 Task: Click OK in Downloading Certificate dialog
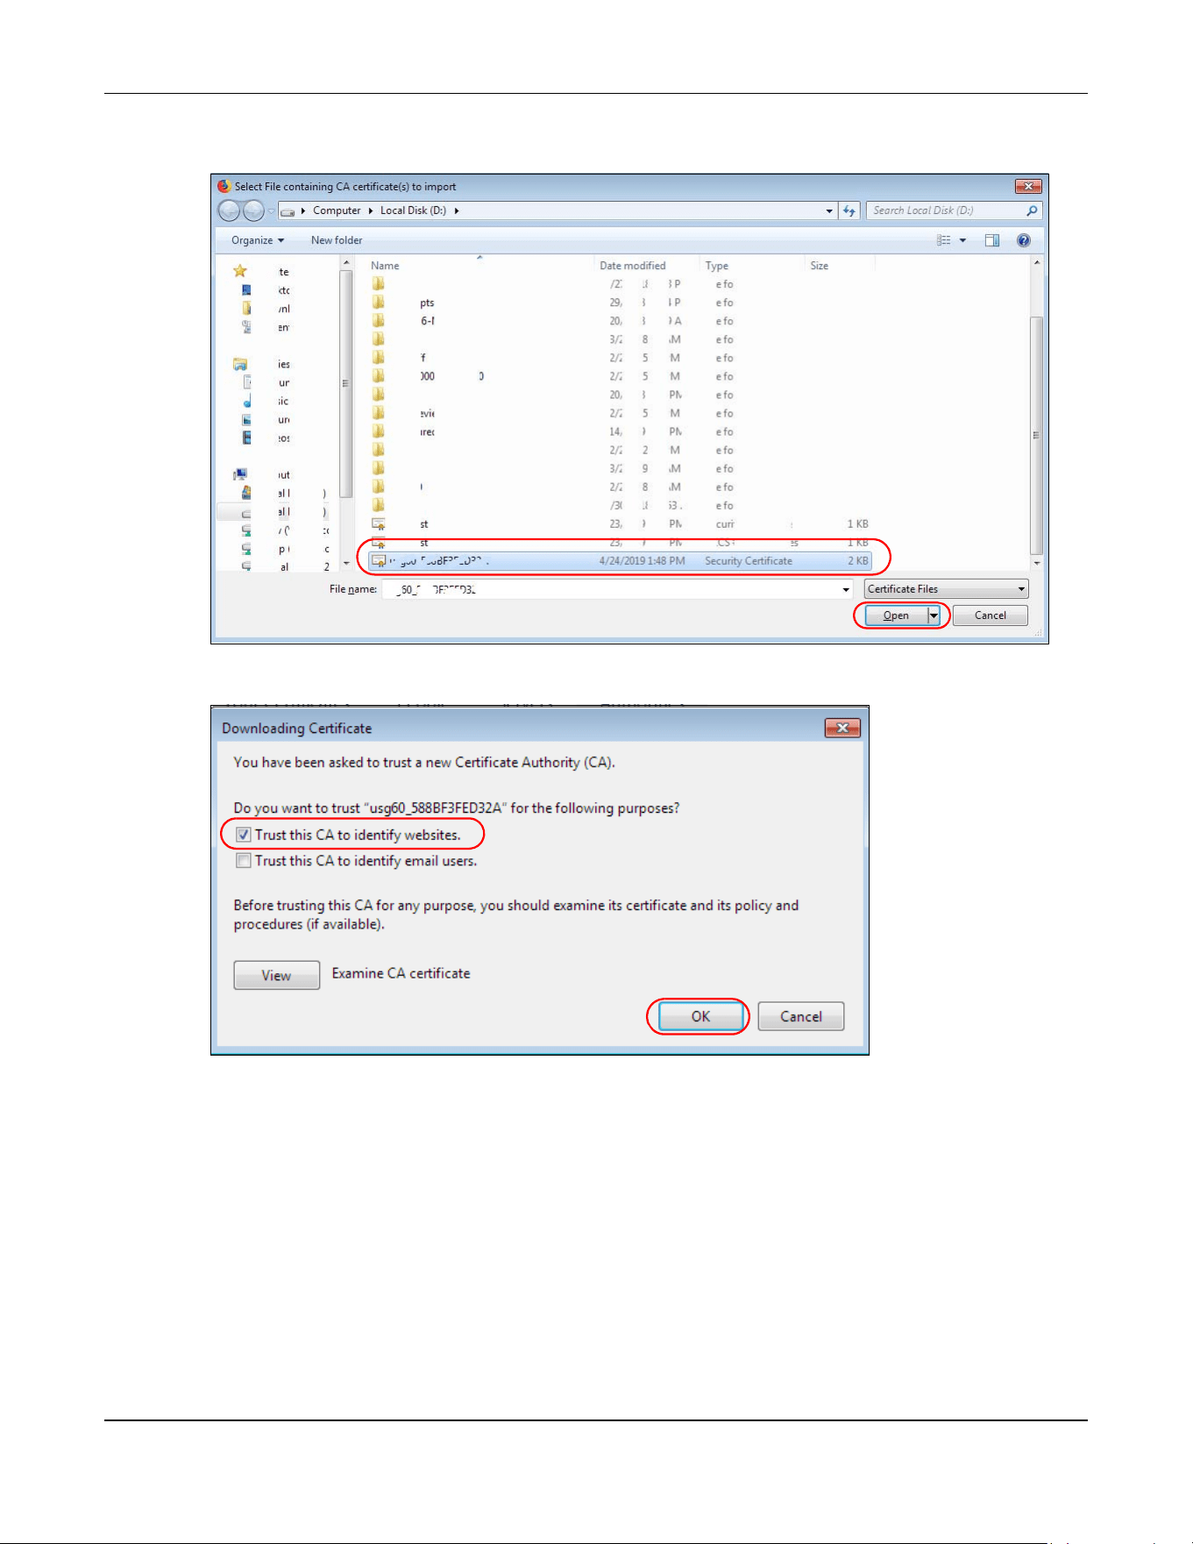coord(700,1016)
